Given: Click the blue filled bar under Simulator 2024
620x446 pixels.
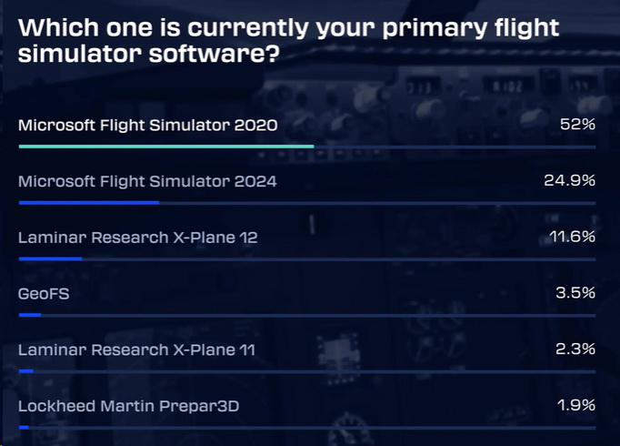Looking at the screenshot, I should point(88,202).
